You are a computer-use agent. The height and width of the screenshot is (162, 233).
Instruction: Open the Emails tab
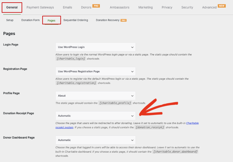pyautogui.click(x=67, y=7)
